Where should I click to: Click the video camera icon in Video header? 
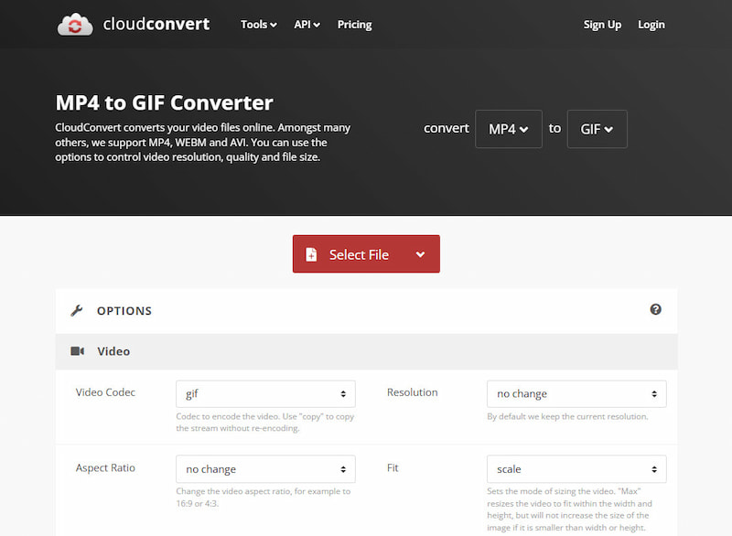click(77, 351)
